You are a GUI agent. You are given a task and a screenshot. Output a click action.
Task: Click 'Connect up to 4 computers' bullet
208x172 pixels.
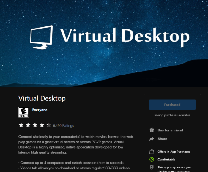click(71, 163)
